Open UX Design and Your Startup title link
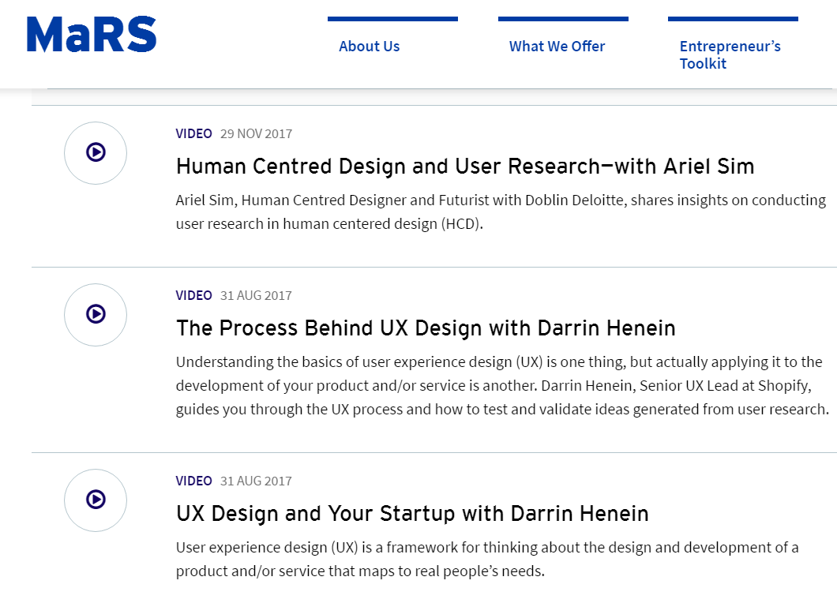The width and height of the screenshot is (837, 603). tap(412, 514)
